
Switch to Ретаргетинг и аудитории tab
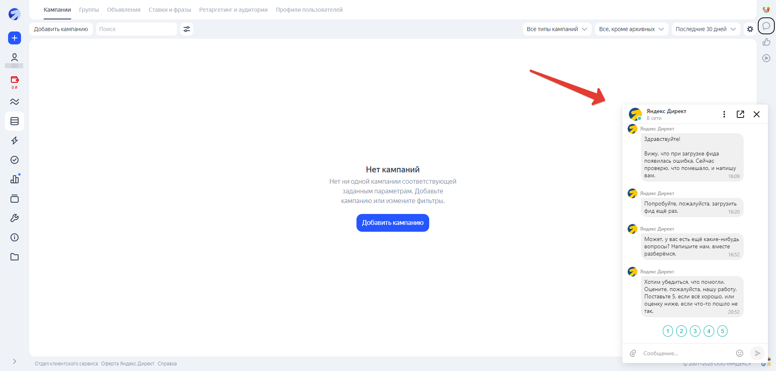[233, 10]
